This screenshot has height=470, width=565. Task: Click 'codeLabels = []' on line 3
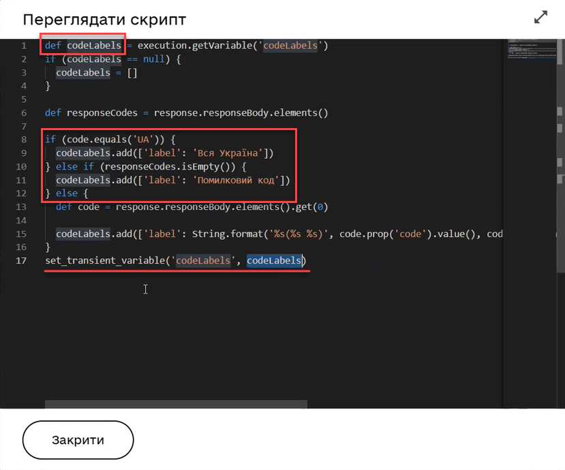[x=97, y=73]
